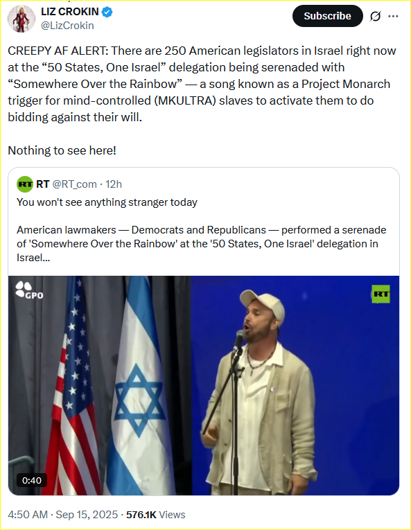Click the LIZ CROKIN display name
The width and height of the screenshot is (411, 530).
click(x=70, y=12)
